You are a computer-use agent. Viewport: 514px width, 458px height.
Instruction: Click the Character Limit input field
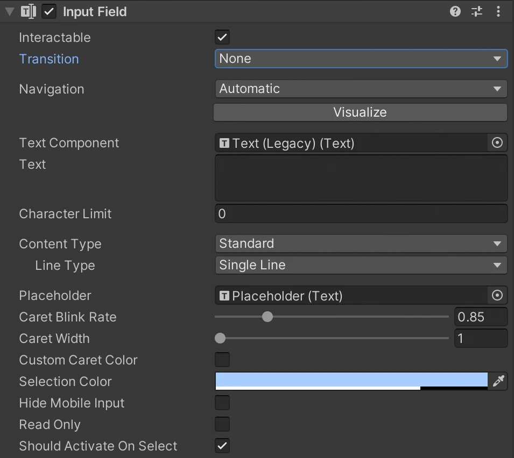click(x=361, y=214)
